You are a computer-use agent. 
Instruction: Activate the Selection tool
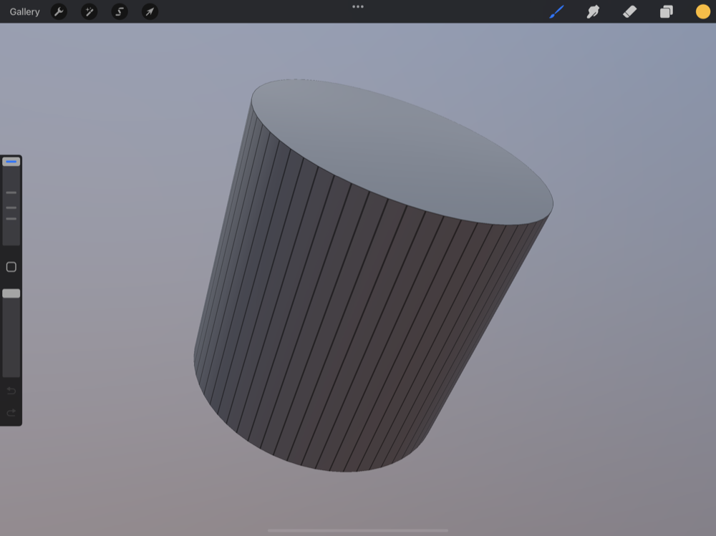(x=120, y=12)
